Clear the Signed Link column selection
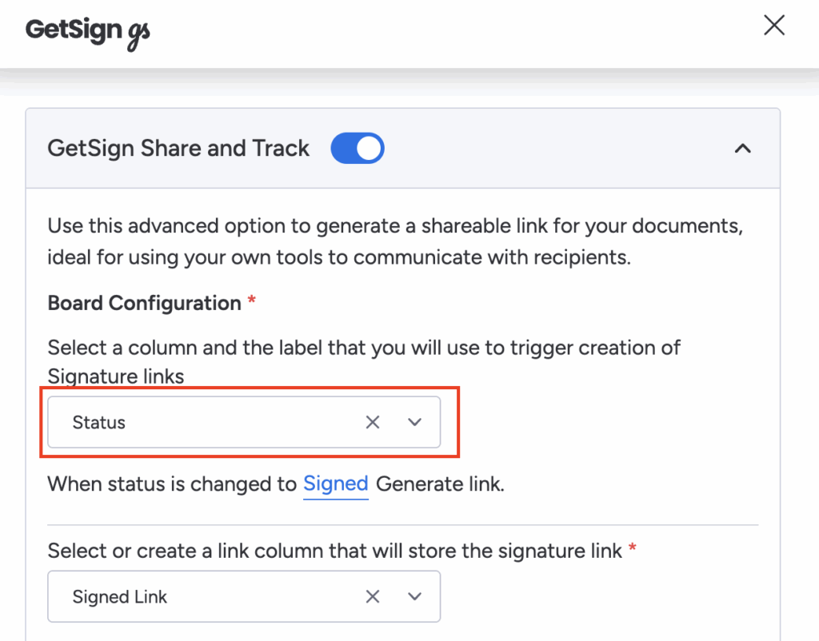Viewport: 819px width, 641px height. (373, 596)
